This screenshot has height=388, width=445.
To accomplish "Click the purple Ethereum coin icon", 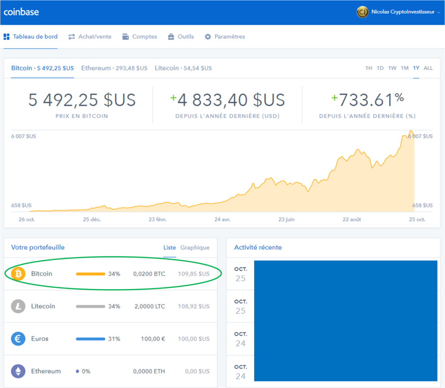I will click(18, 371).
